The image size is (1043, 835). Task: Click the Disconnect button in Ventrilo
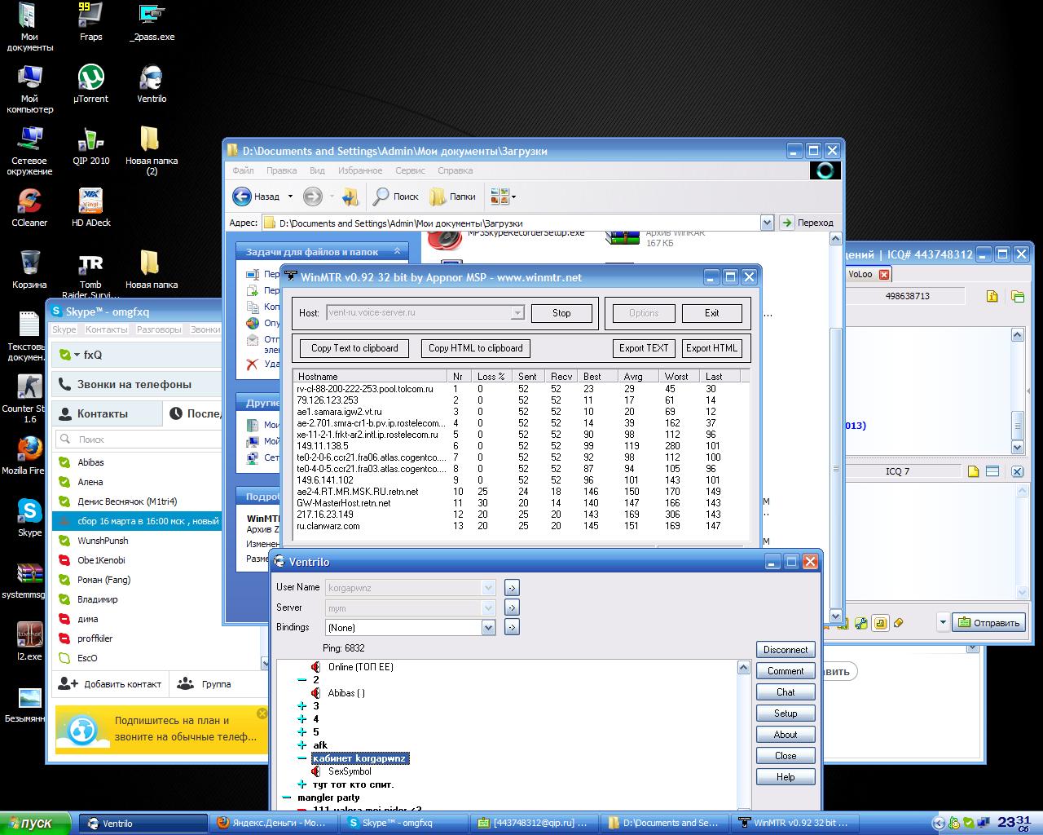click(x=786, y=650)
